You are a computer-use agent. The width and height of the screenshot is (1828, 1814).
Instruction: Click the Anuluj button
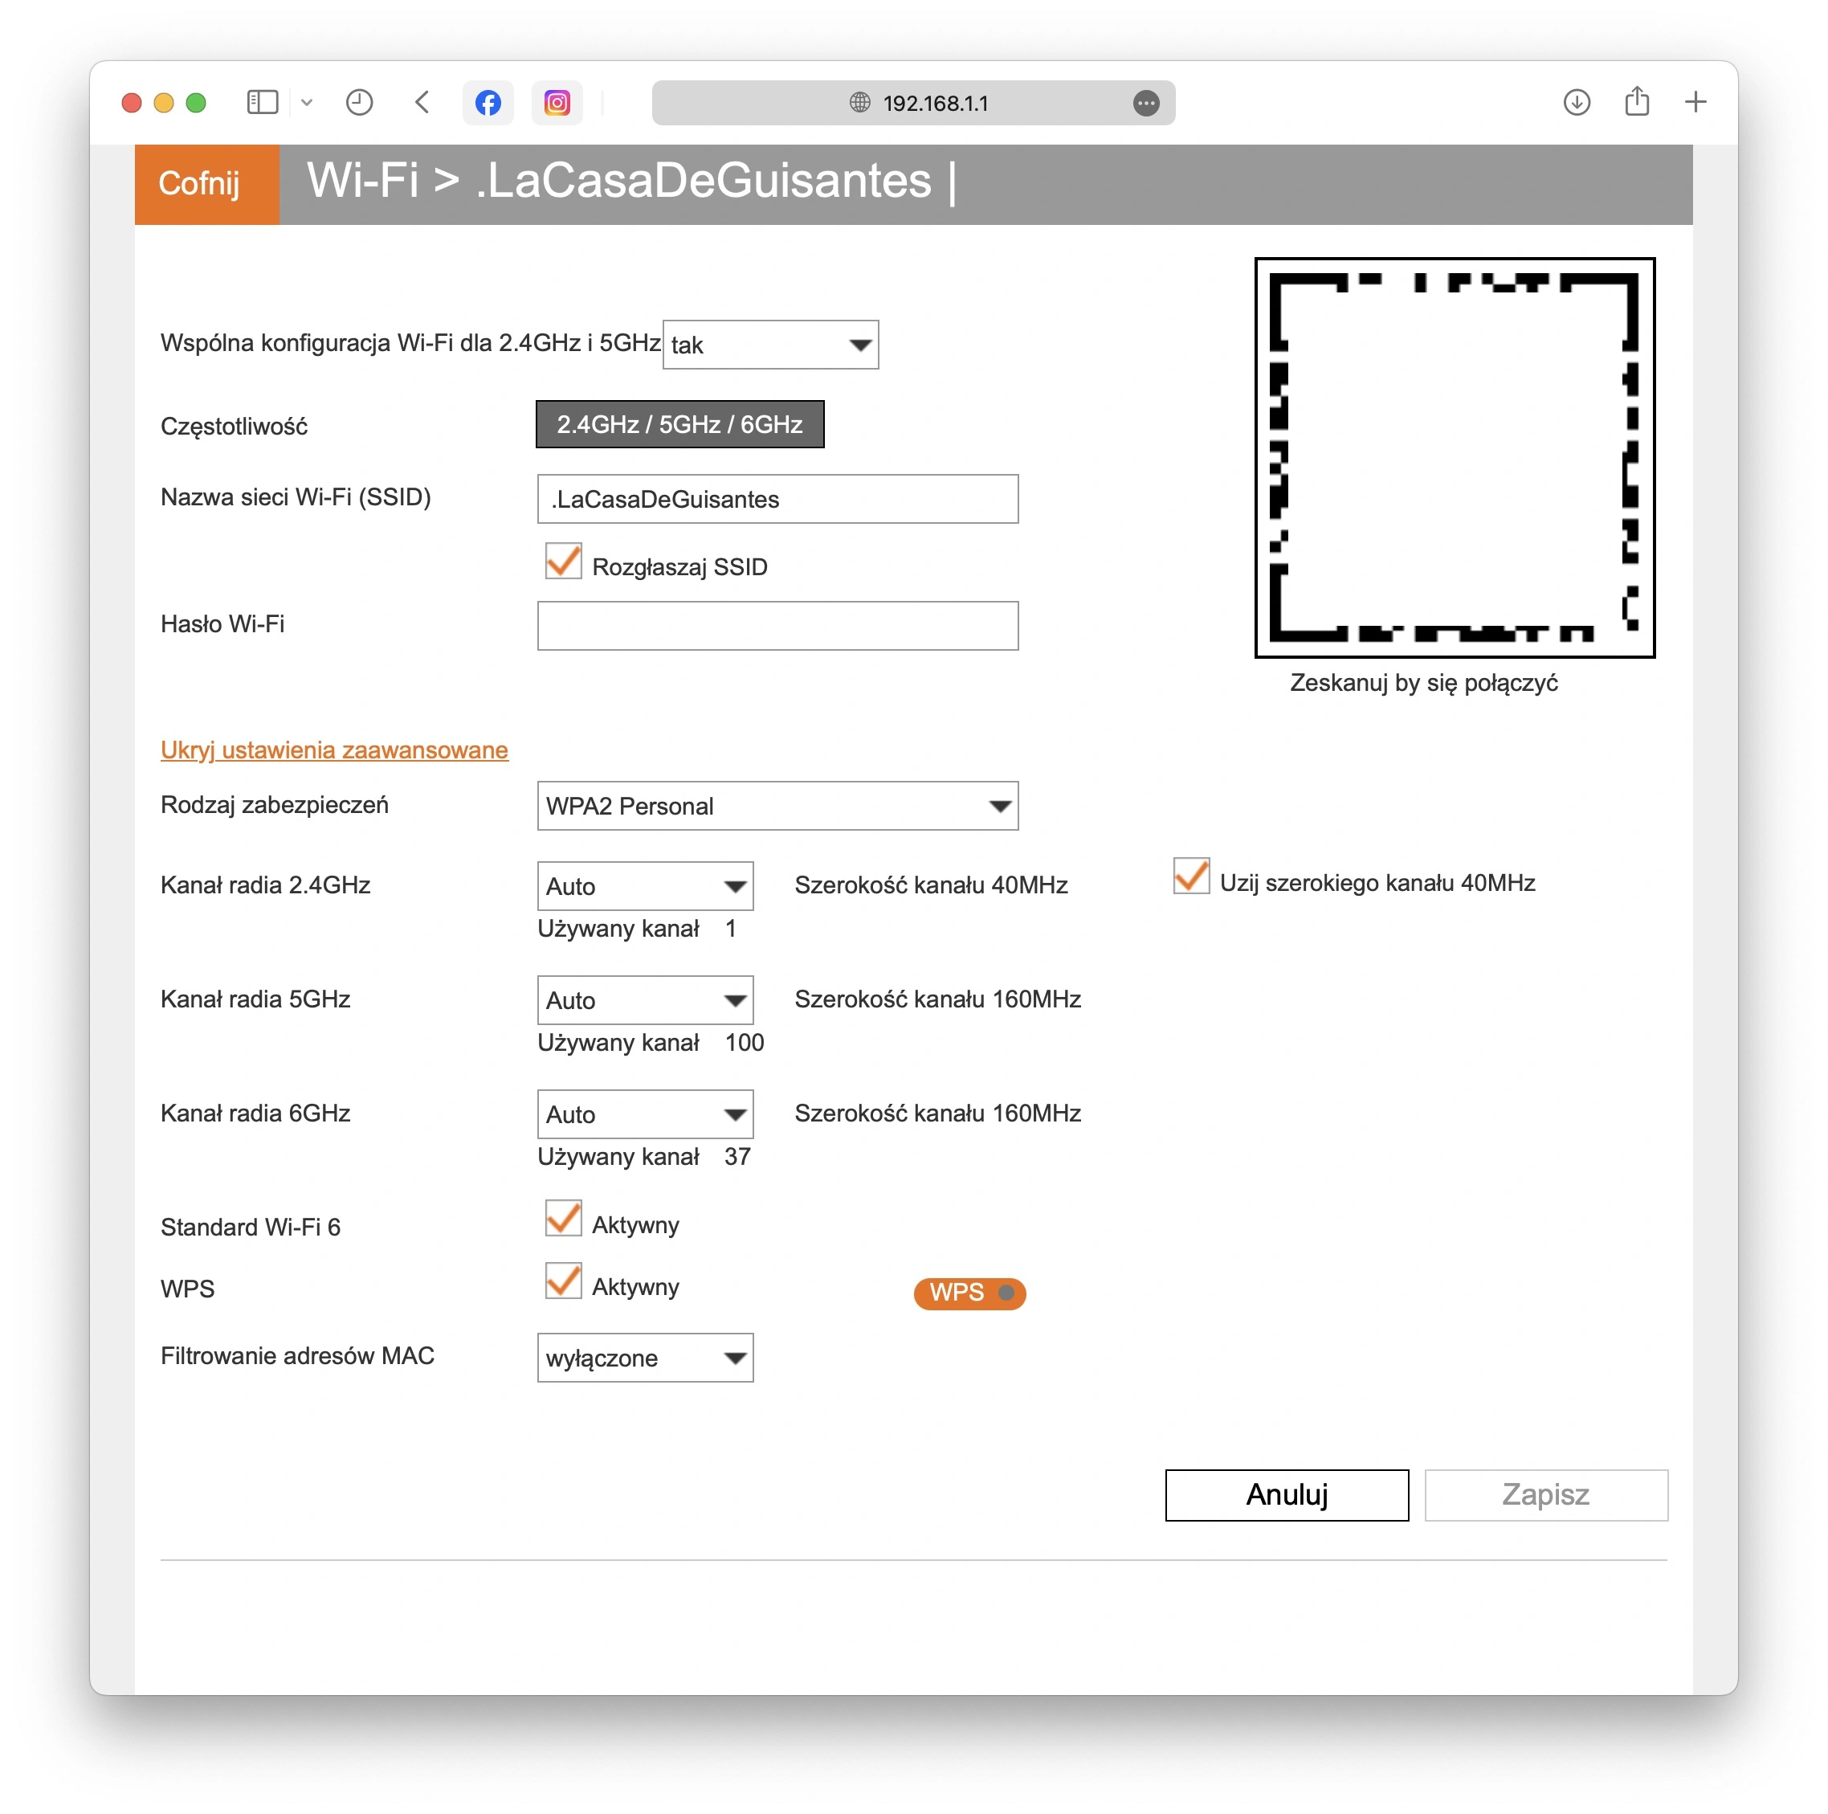pos(1287,1495)
